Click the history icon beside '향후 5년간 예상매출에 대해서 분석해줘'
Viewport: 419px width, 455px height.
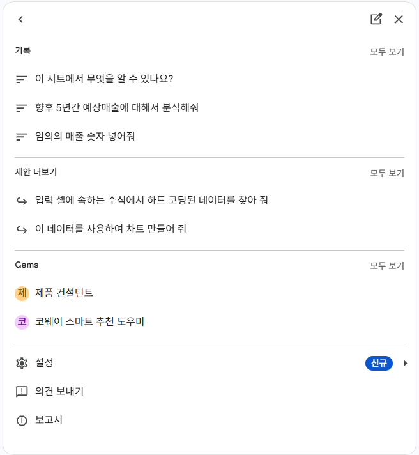pyautogui.click(x=22, y=108)
